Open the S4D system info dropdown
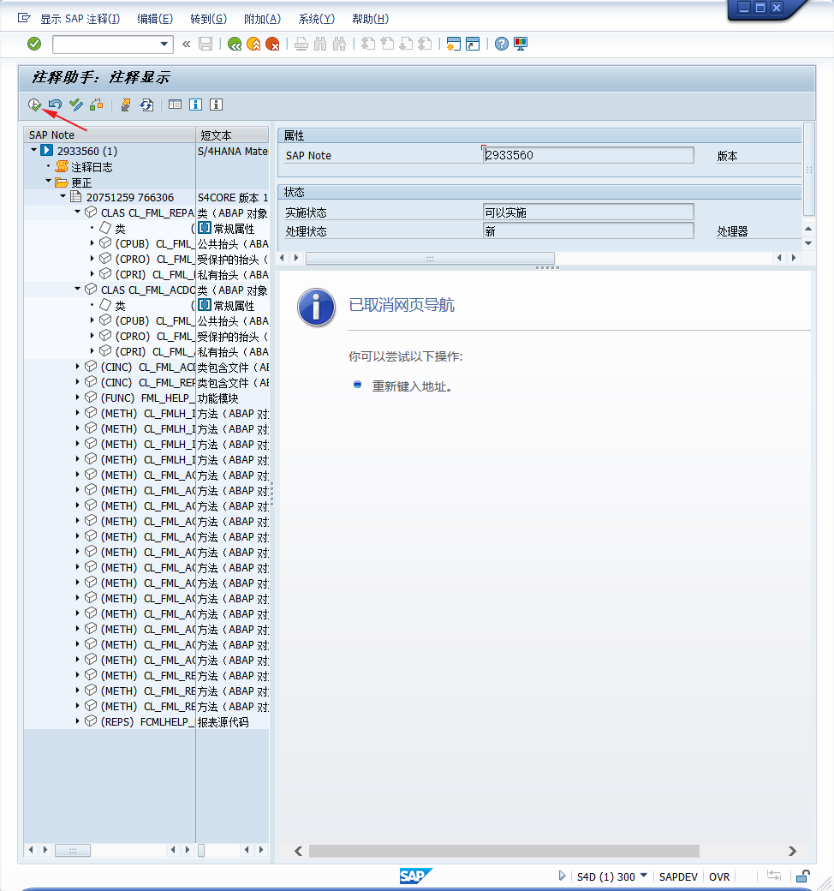 [x=644, y=876]
